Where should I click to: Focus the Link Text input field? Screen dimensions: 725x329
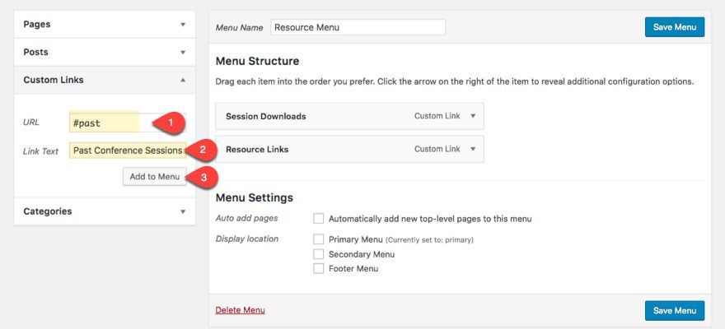[127, 151]
